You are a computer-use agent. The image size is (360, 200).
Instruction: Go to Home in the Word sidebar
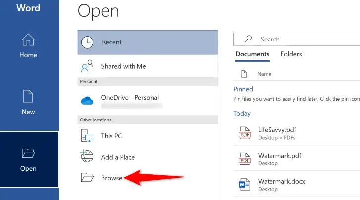(28, 46)
